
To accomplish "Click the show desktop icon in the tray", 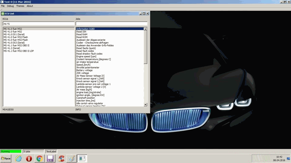I will (288, 158).
